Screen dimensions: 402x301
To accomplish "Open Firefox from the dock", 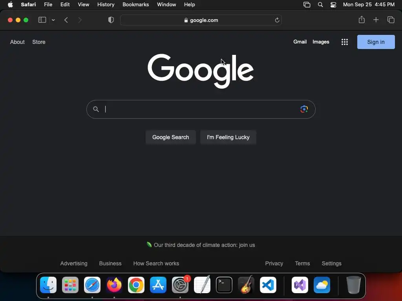I will coord(114,285).
